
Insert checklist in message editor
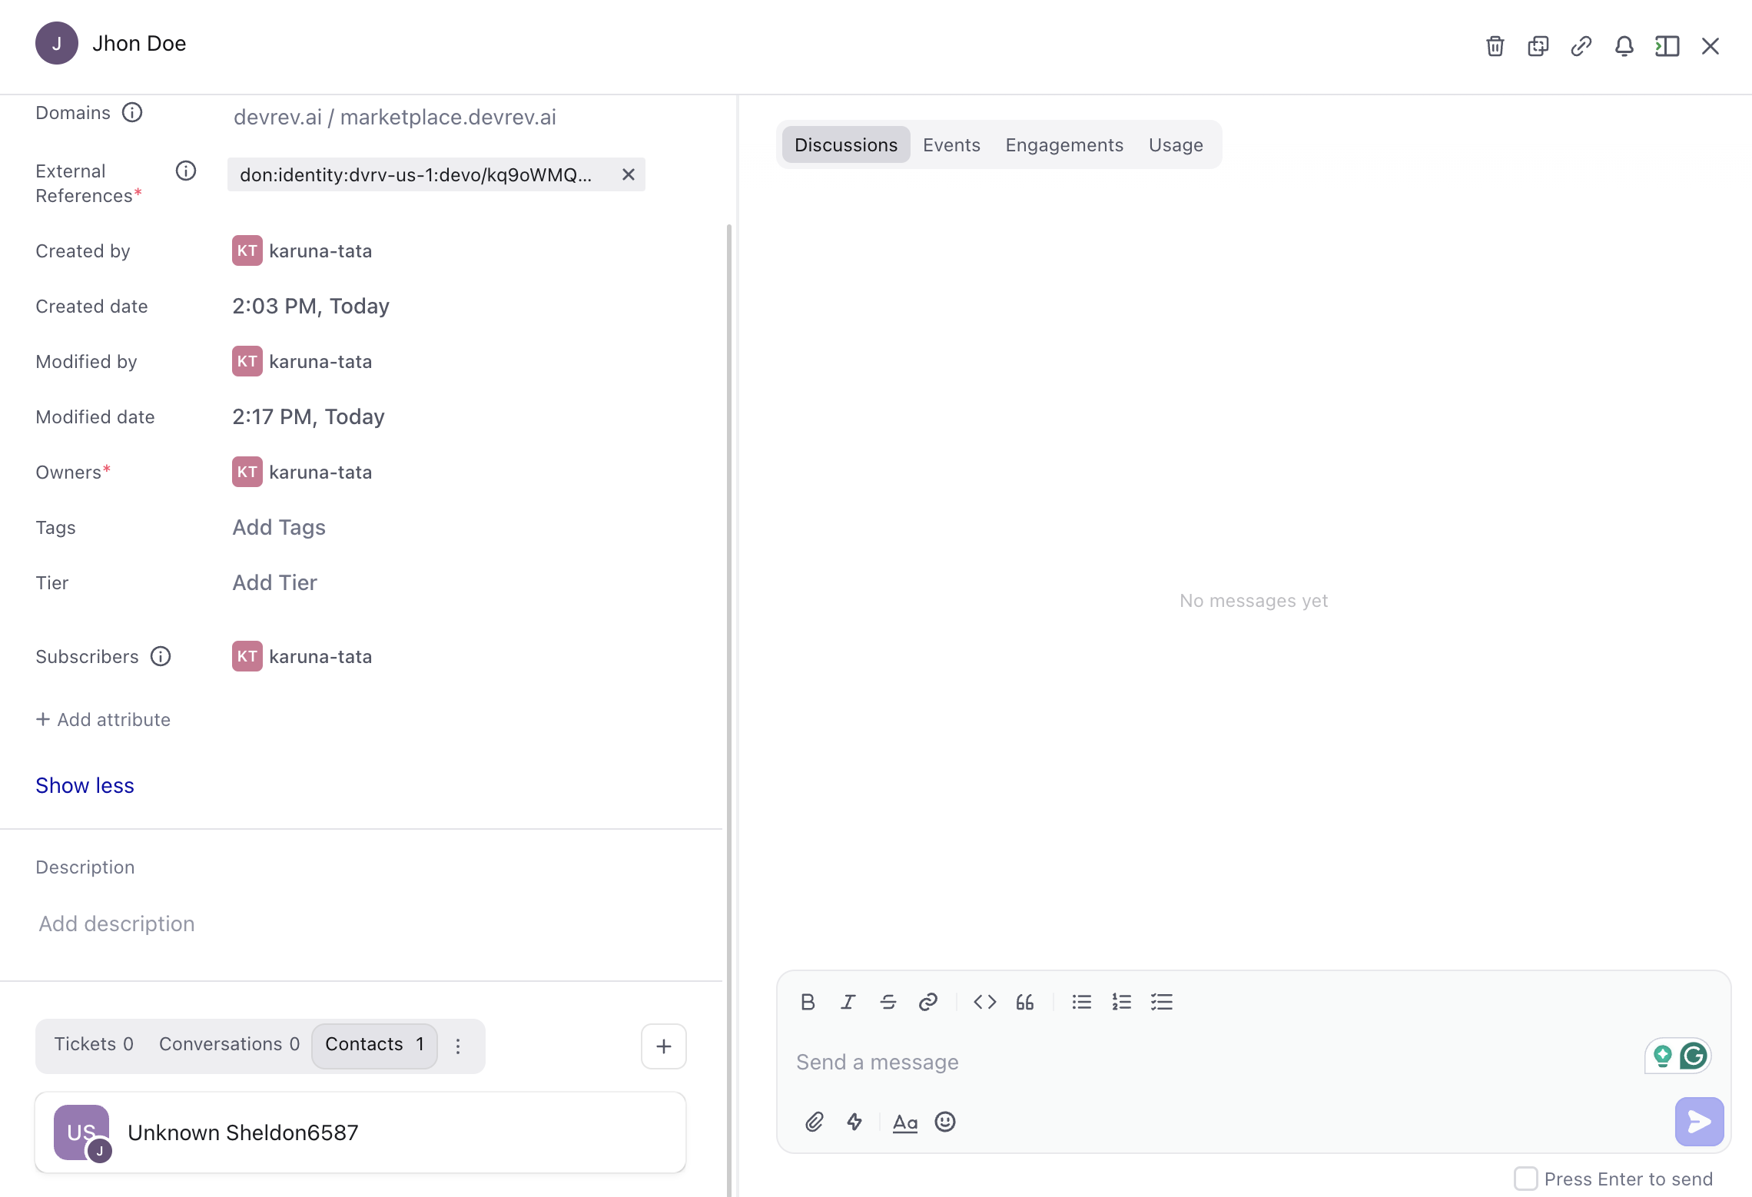[1161, 1002]
